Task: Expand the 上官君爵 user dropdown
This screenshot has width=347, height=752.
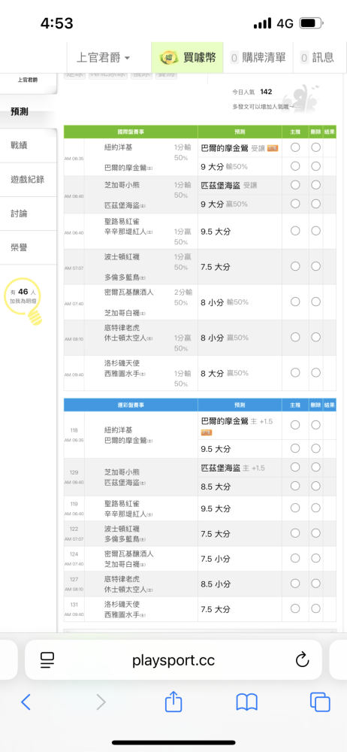Action: click(x=104, y=58)
